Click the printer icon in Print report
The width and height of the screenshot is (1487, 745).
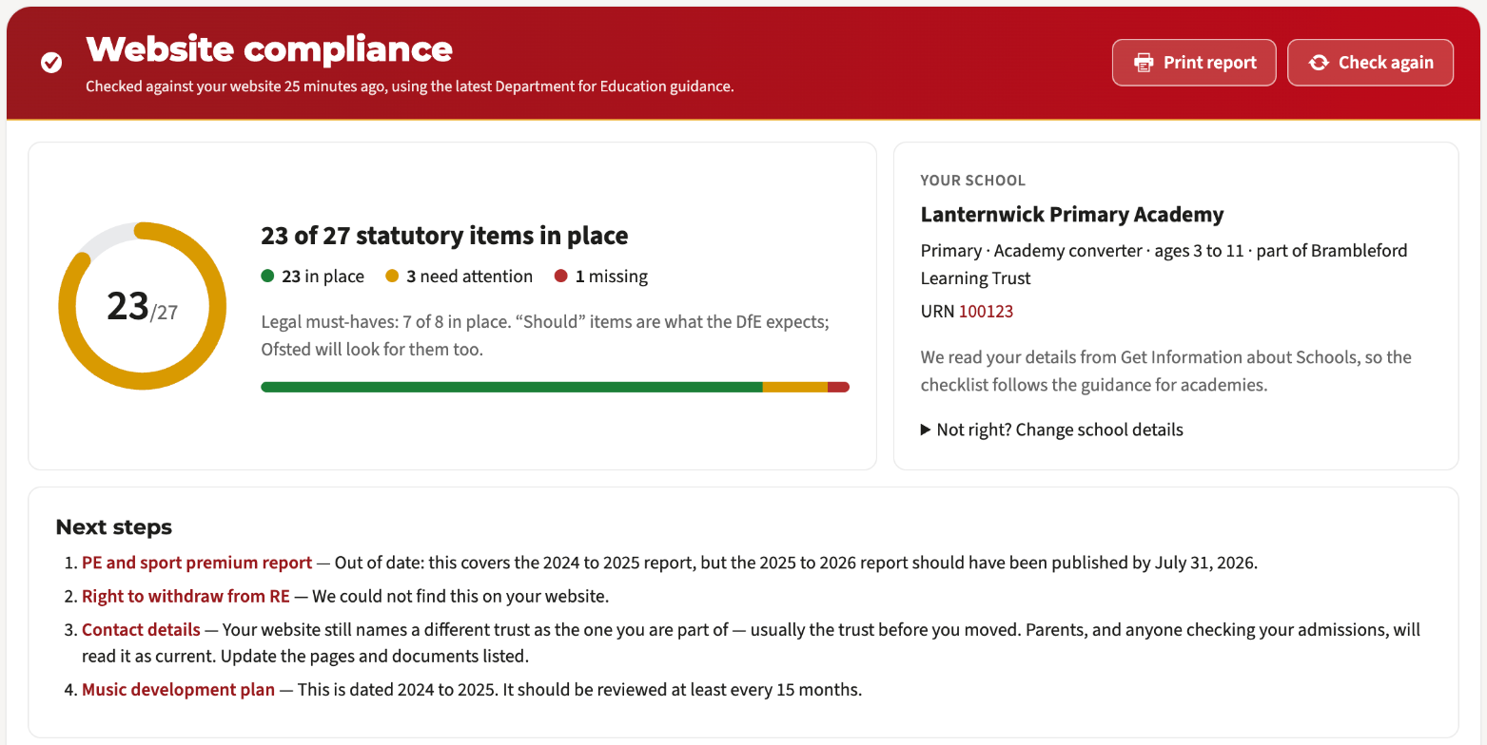pos(1144,63)
